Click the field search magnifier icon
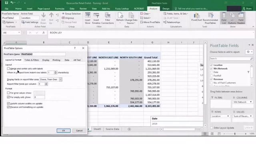256x144 pixels. (252, 59)
